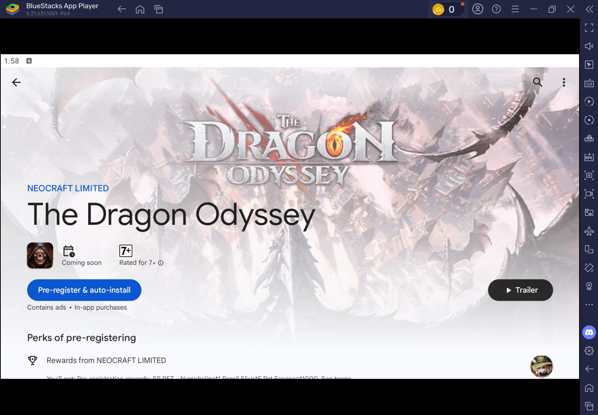
Task: Tap the Dragon Odyssey app icon
Action: pos(40,255)
